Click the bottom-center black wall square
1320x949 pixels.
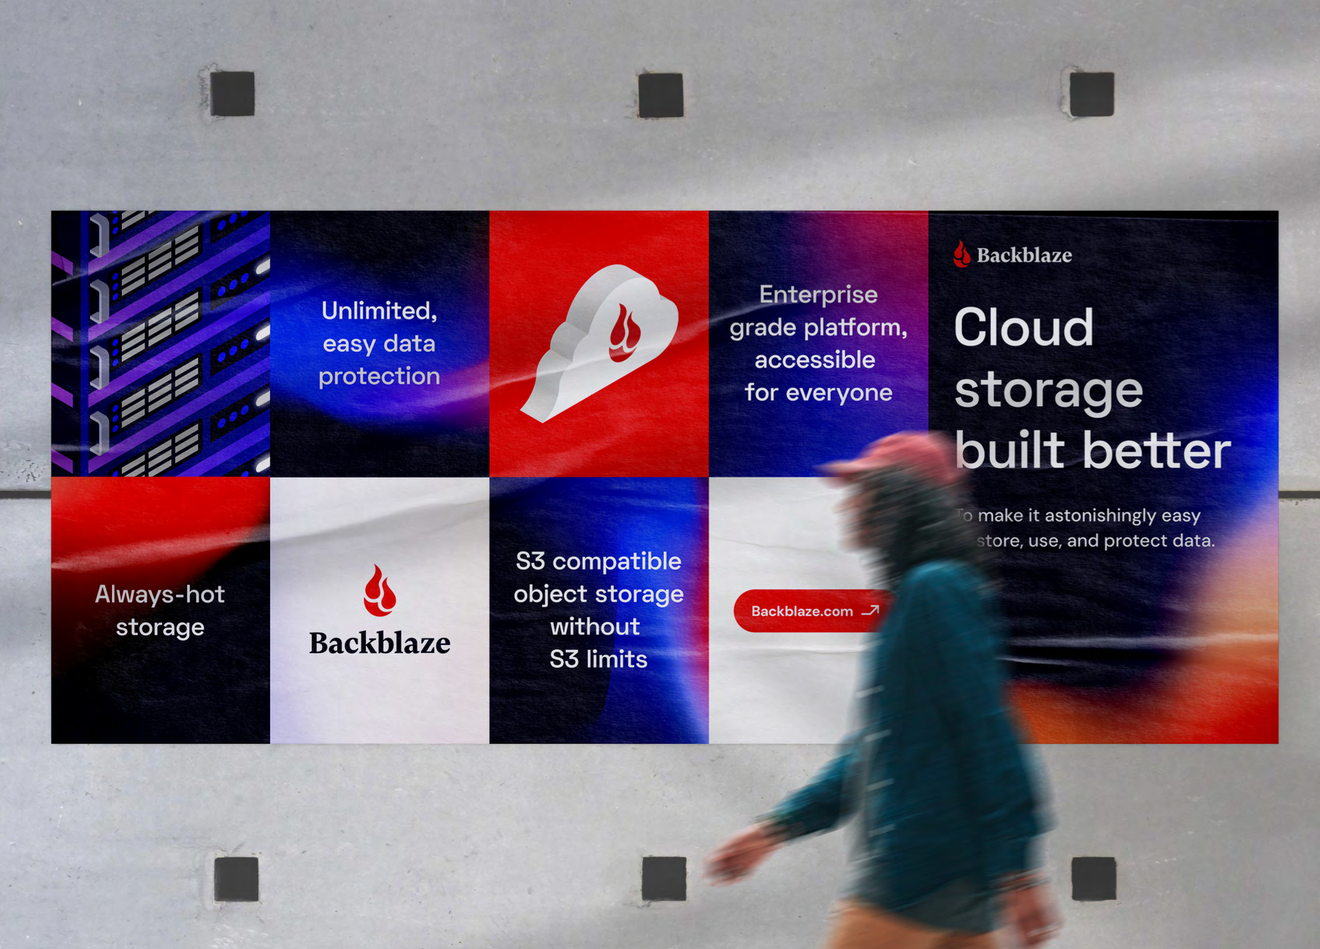664,879
